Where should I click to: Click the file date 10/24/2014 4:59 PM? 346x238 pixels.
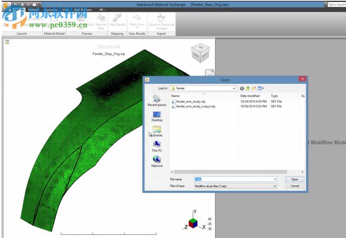(254, 102)
